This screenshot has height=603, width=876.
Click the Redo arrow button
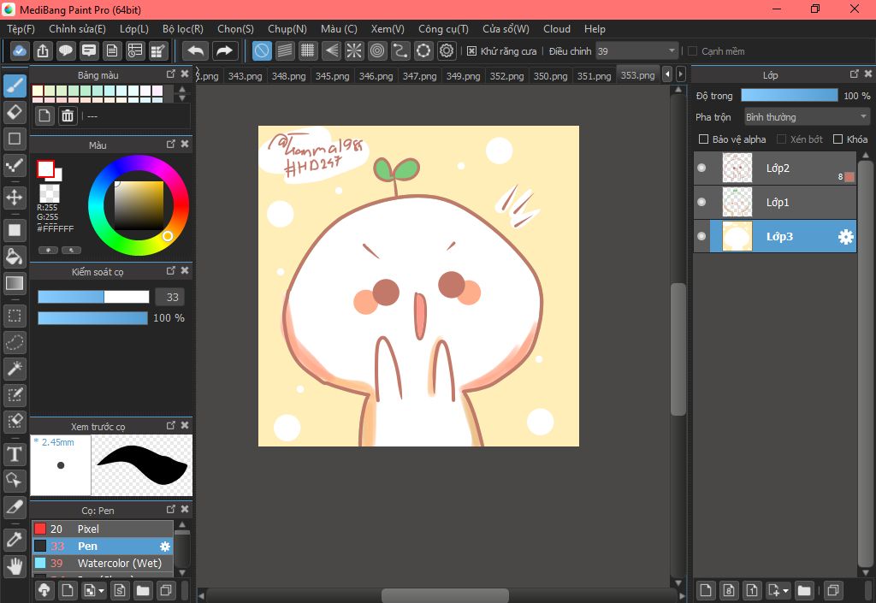pos(225,51)
